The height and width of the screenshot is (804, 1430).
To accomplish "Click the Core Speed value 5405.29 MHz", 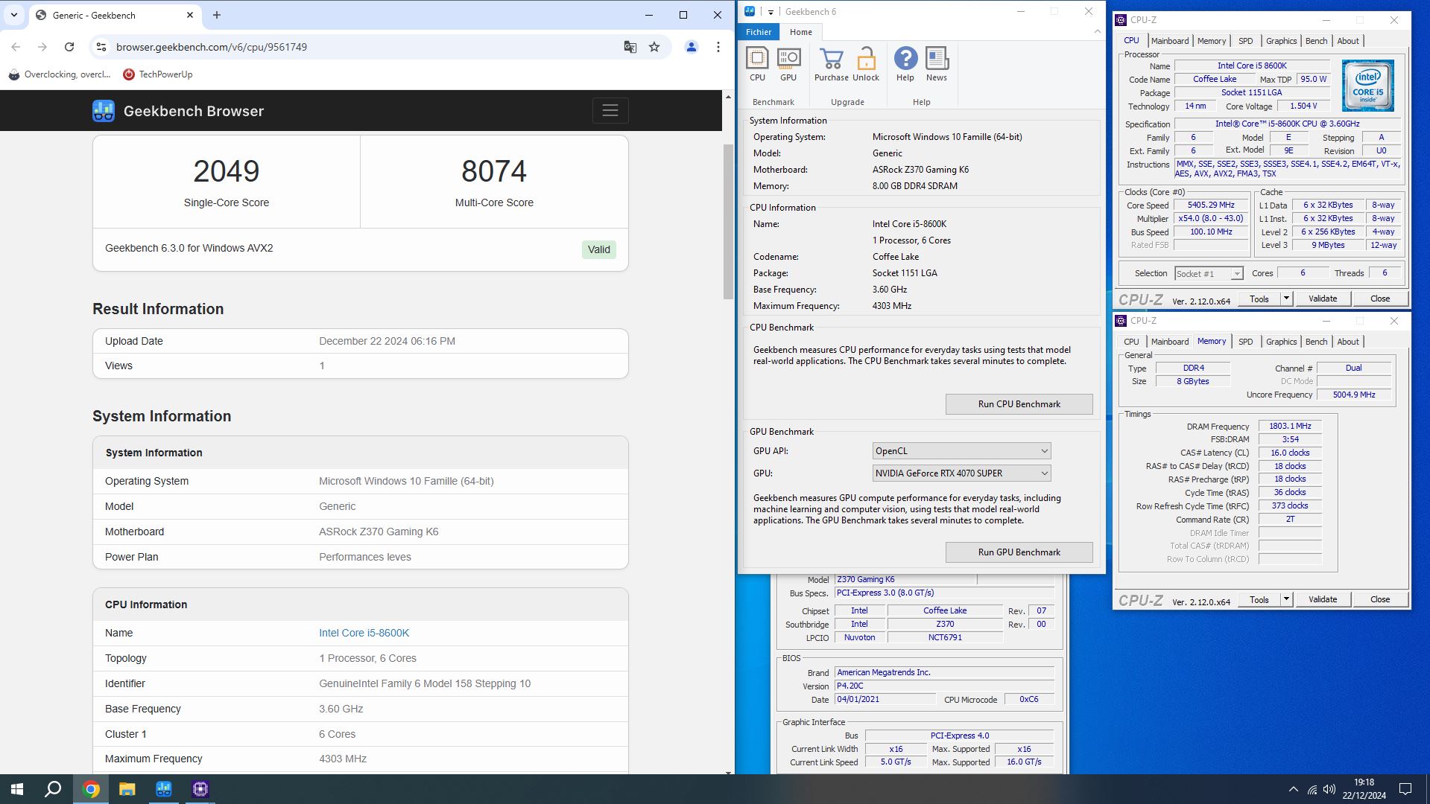I will (1211, 205).
